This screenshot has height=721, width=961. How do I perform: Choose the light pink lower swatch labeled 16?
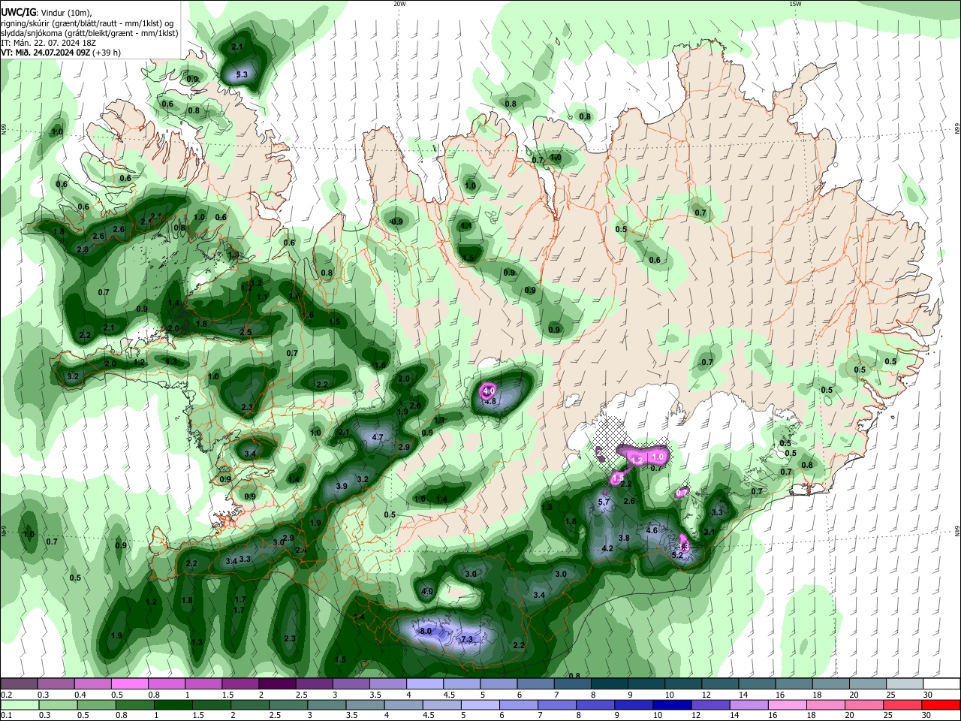point(788,704)
